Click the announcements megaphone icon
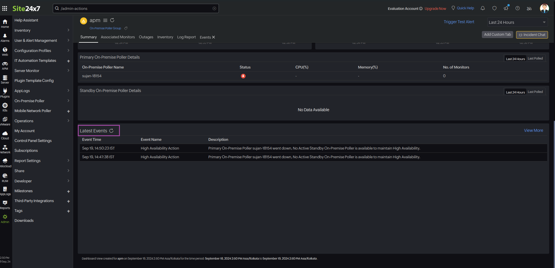The width and height of the screenshot is (555, 268). coord(506,8)
